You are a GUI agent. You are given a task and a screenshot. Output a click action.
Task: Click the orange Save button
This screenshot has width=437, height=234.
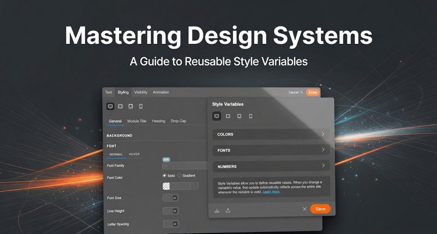click(320, 209)
